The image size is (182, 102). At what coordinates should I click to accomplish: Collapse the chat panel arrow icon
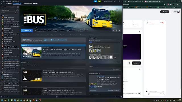click(x=147, y=23)
